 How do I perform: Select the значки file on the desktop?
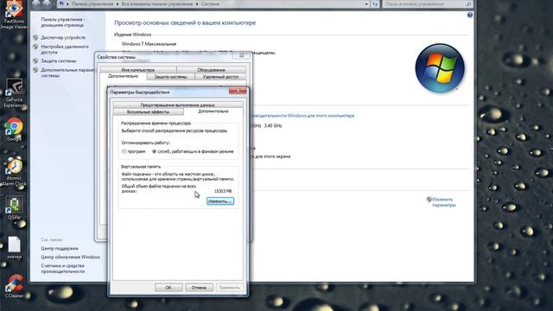coord(14,248)
